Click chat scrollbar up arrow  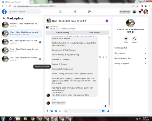[109, 37]
